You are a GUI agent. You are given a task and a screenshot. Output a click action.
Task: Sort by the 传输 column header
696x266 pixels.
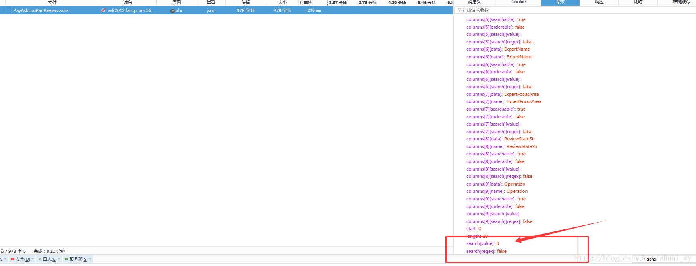click(246, 2)
